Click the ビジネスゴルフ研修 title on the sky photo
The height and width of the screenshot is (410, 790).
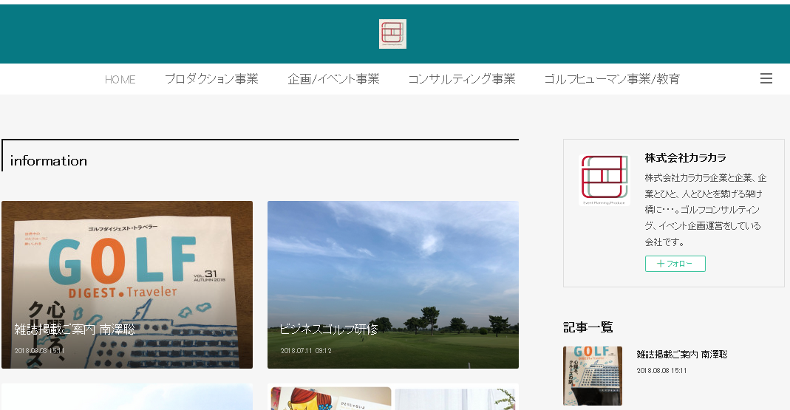pyautogui.click(x=329, y=329)
